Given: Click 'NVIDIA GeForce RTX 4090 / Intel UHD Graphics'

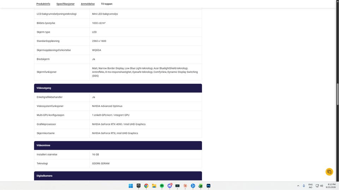Looking at the screenshot, I should coord(119,124).
